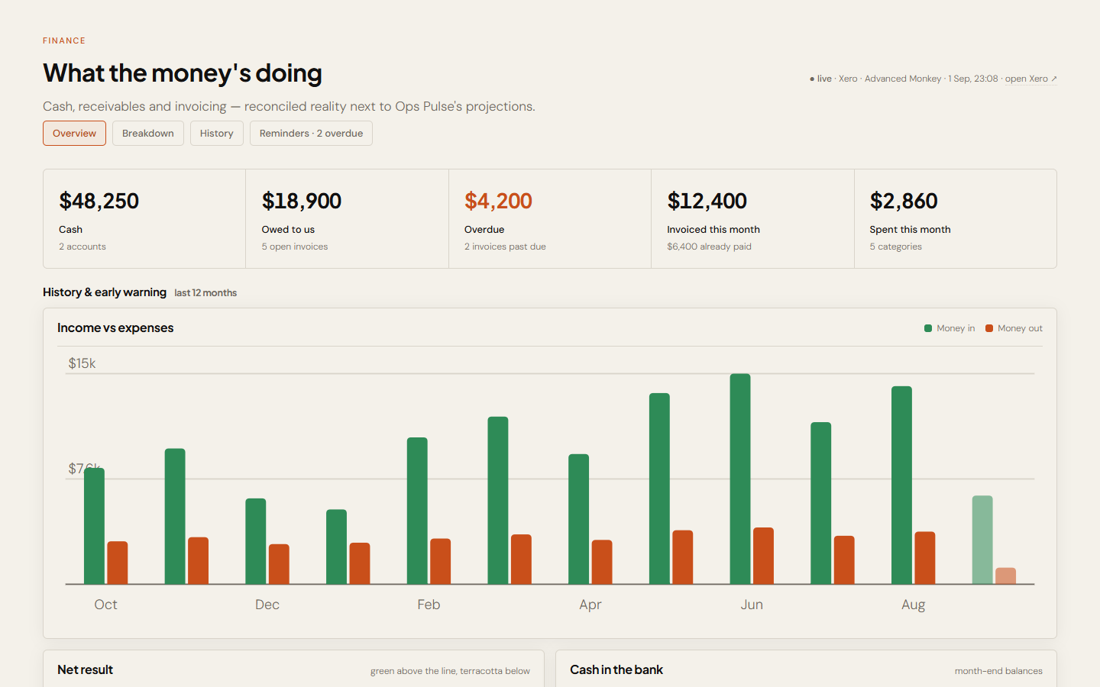Image resolution: width=1100 pixels, height=687 pixels.
Task: Click the 'Jun' axis label
Action: (752, 605)
